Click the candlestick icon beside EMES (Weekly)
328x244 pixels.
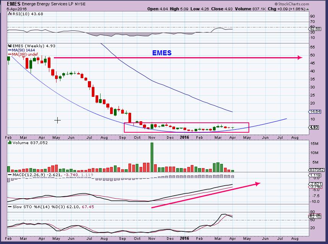(10, 46)
